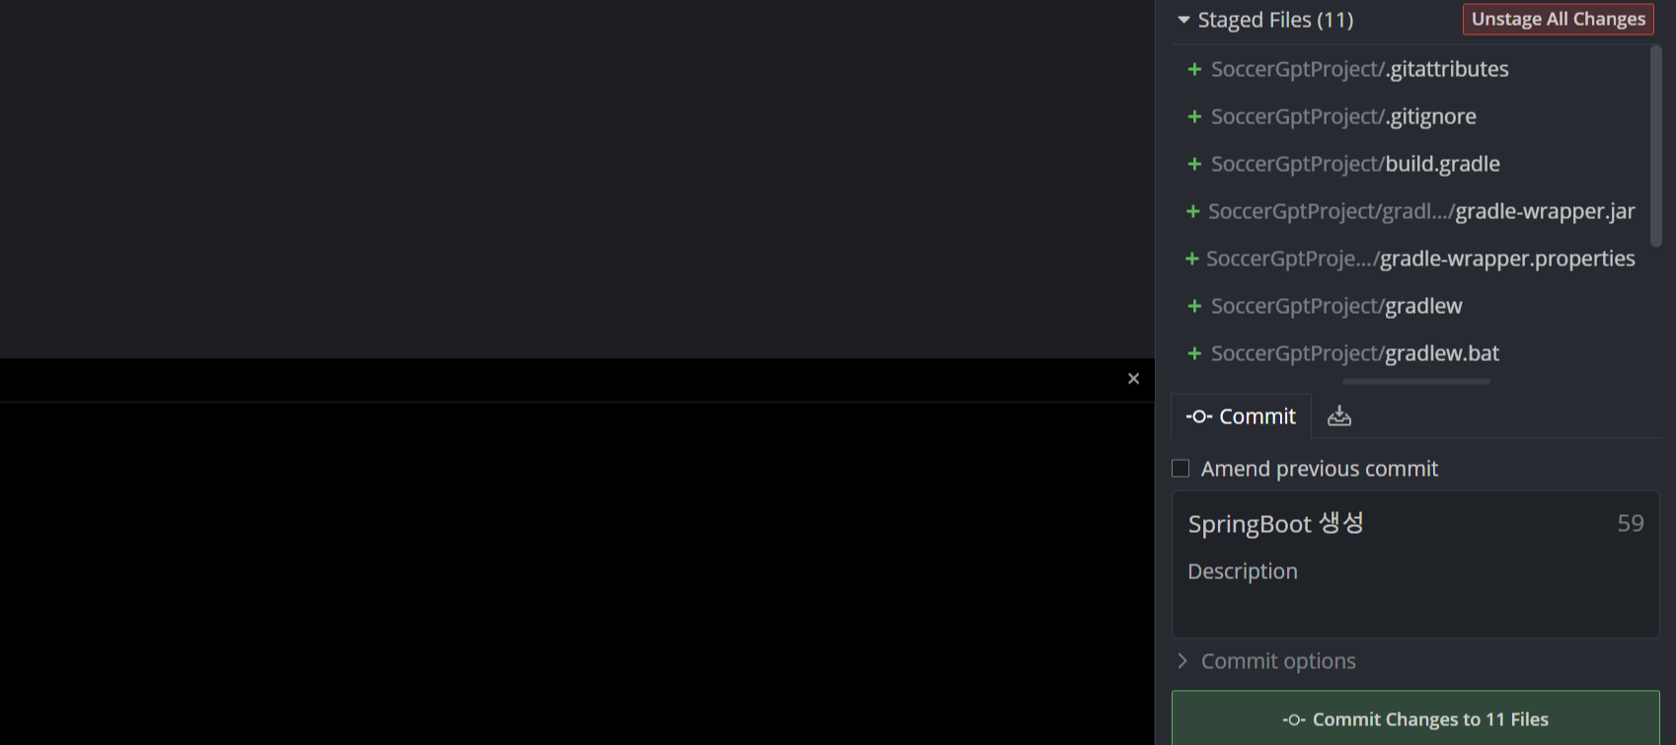The width and height of the screenshot is (1676, 745).
Task: Click into the Description text area
Action: pos(1415,592)
